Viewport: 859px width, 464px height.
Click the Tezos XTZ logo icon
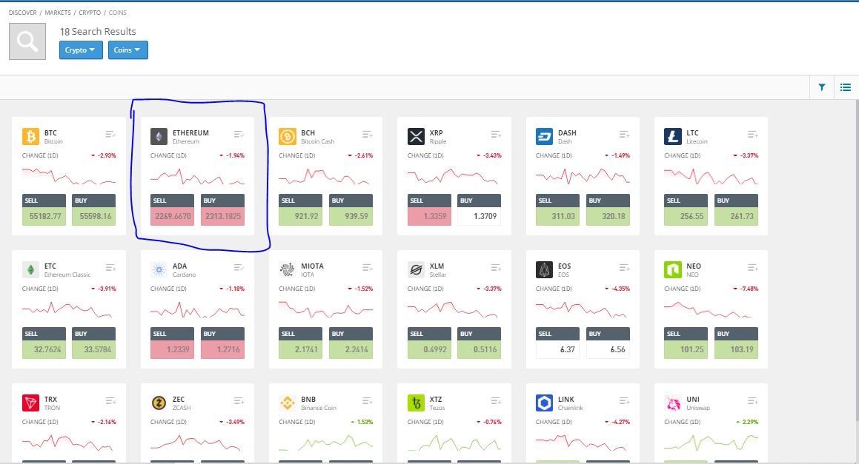[x=416, y=403]
